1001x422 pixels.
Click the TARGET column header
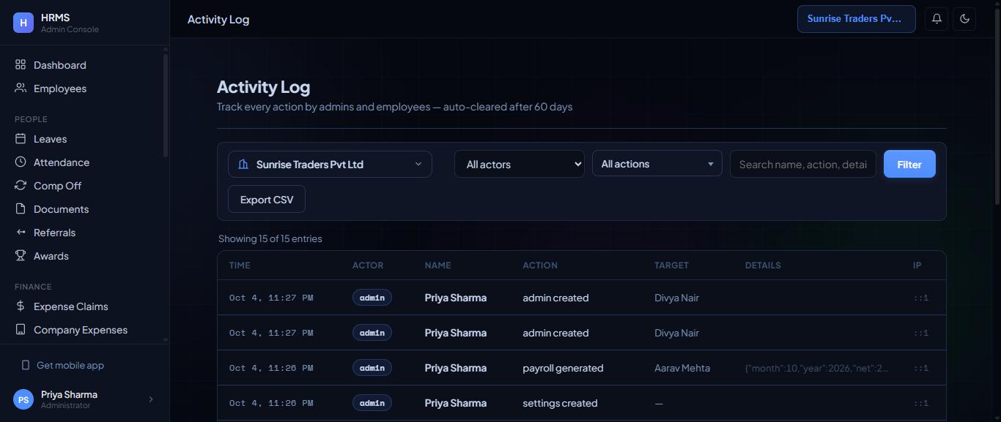click(x=671, y=265)
